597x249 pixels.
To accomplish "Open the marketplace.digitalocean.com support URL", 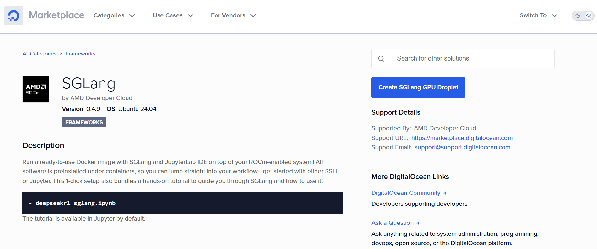I will point(462,138).
